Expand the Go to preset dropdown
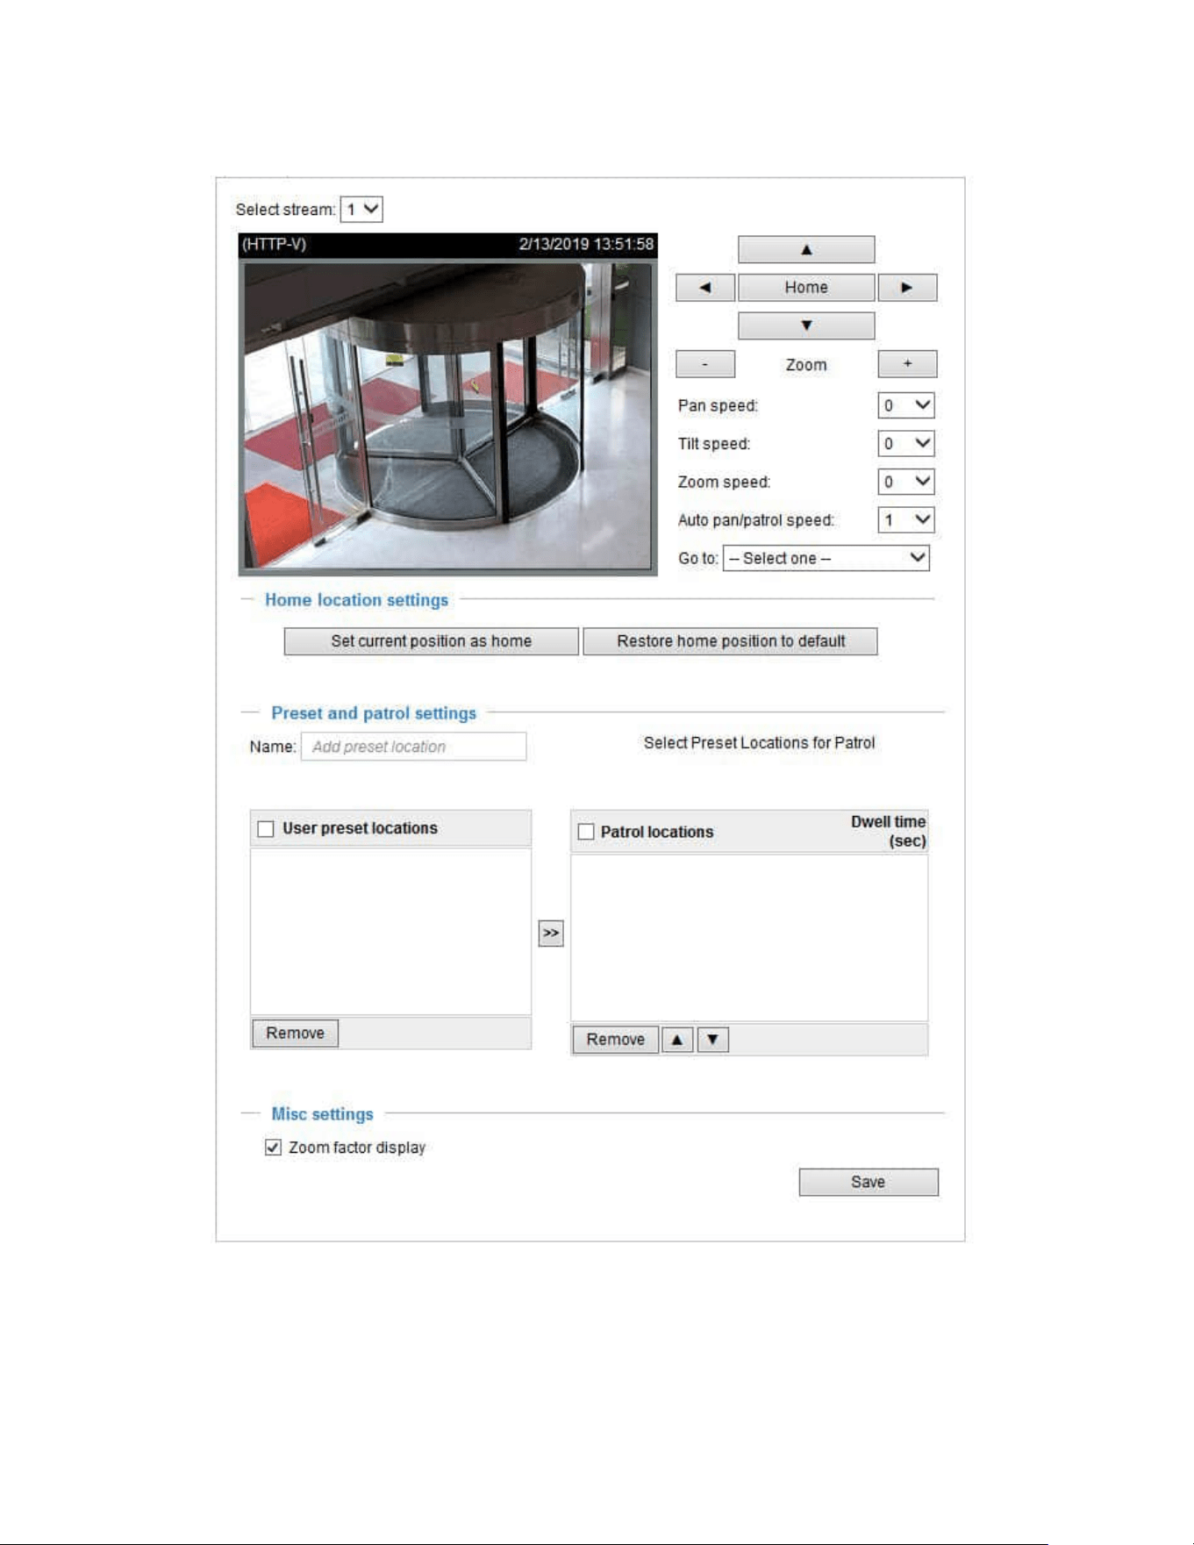 (826, 558)
